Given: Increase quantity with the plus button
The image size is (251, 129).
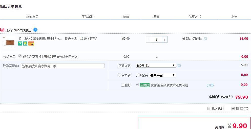Looking at the screenshot, I should point(165,40).
